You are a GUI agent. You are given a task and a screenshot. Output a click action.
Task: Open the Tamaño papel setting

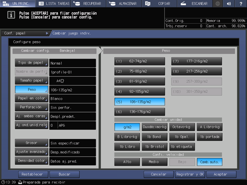[32, 81]
